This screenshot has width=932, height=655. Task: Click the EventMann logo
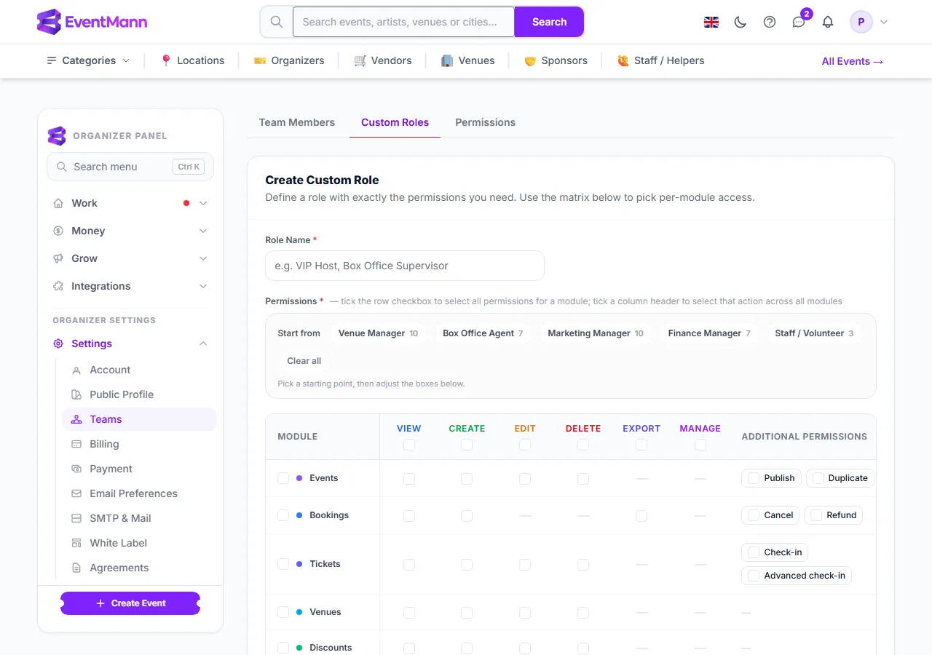92,22
